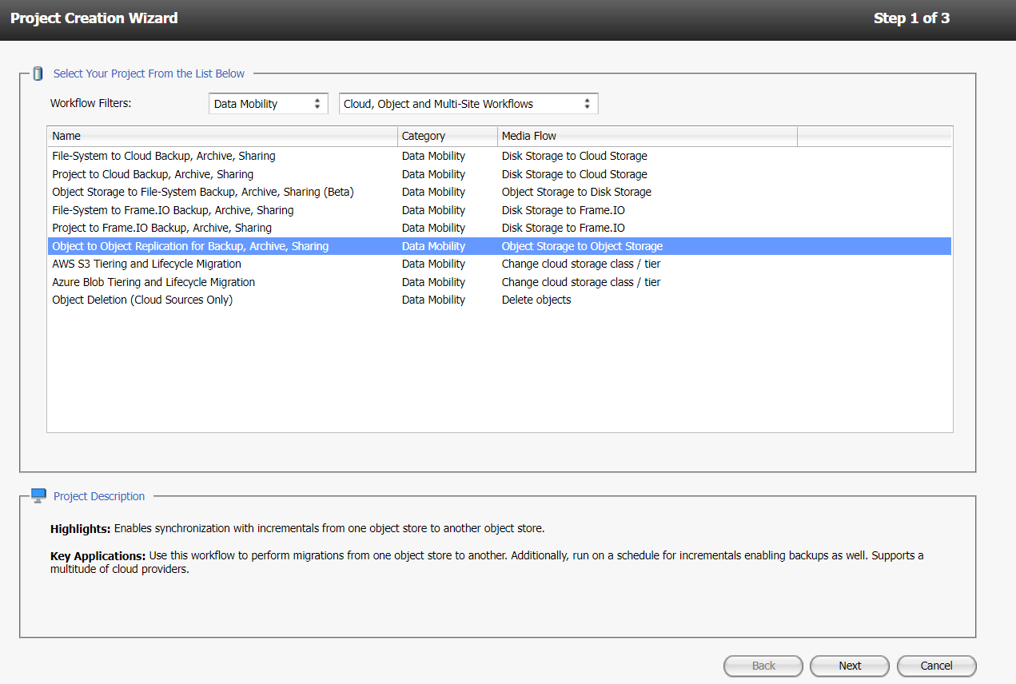This screenshot has height=684, width=1016.
Task: Open the Data Mobility filter dropdown
Action: click(268, 104)
